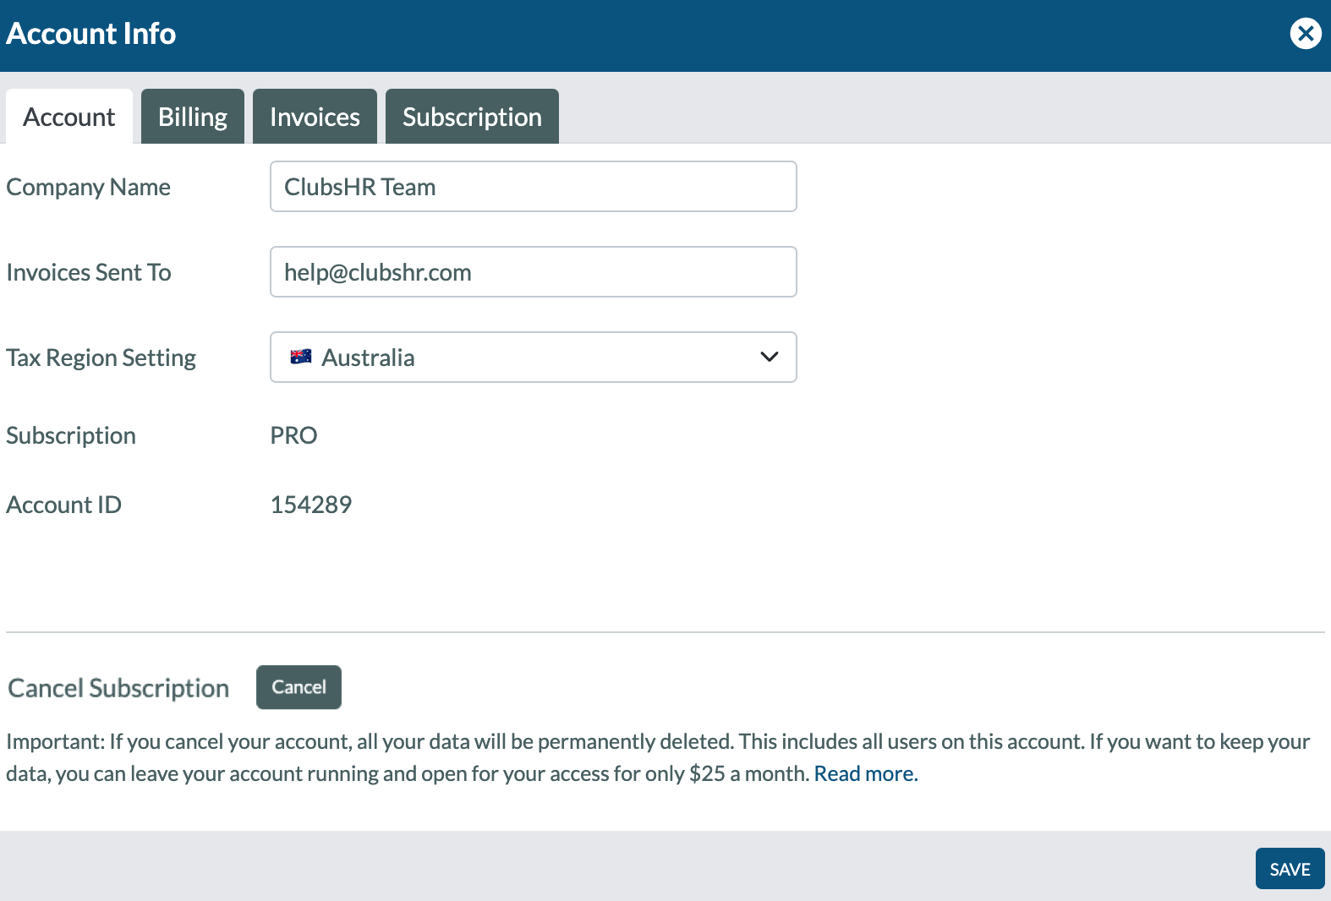This screenshot has width=1331, height=901.
Task: Click the PRO subscription value
Action: point(293,435)
